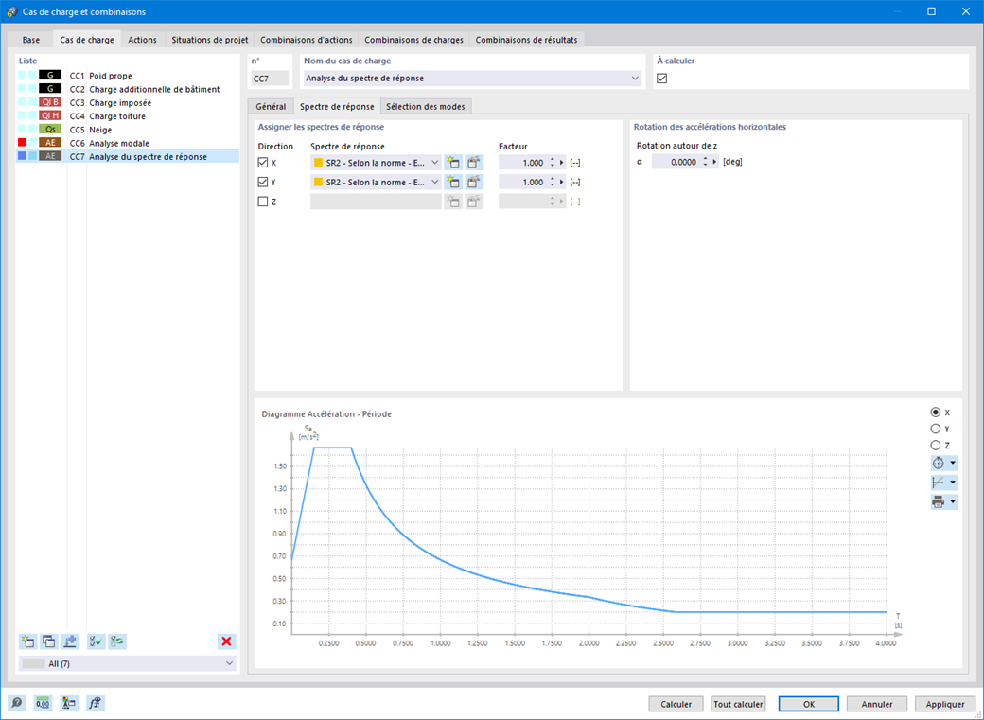This screenshot has width=984, height=720.
Task: Click the QI B badge of CC3 Charge imposée
Action: [x=50, y=102]
